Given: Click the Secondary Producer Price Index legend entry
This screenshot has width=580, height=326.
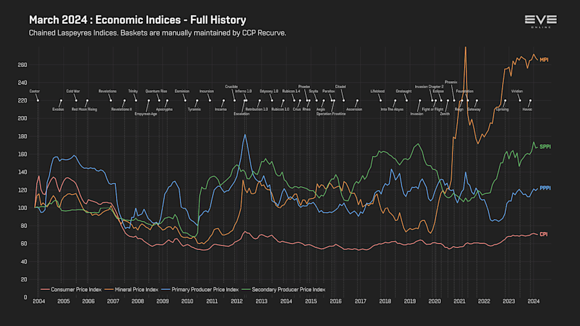Looking at the screenshot, I should coord(284,289).
